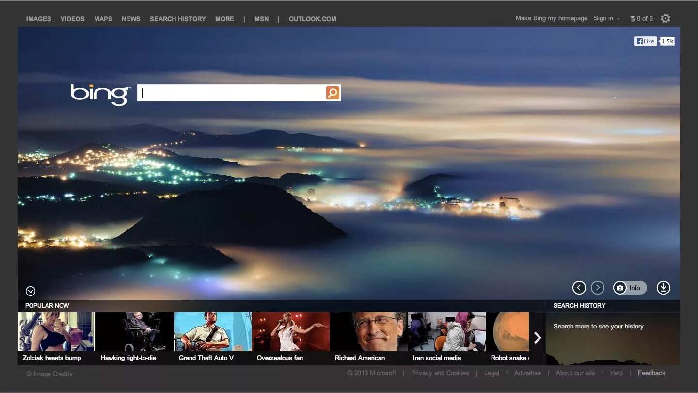The image size is (698, 393).
Task: Open the Images tab
Action: 38,19
